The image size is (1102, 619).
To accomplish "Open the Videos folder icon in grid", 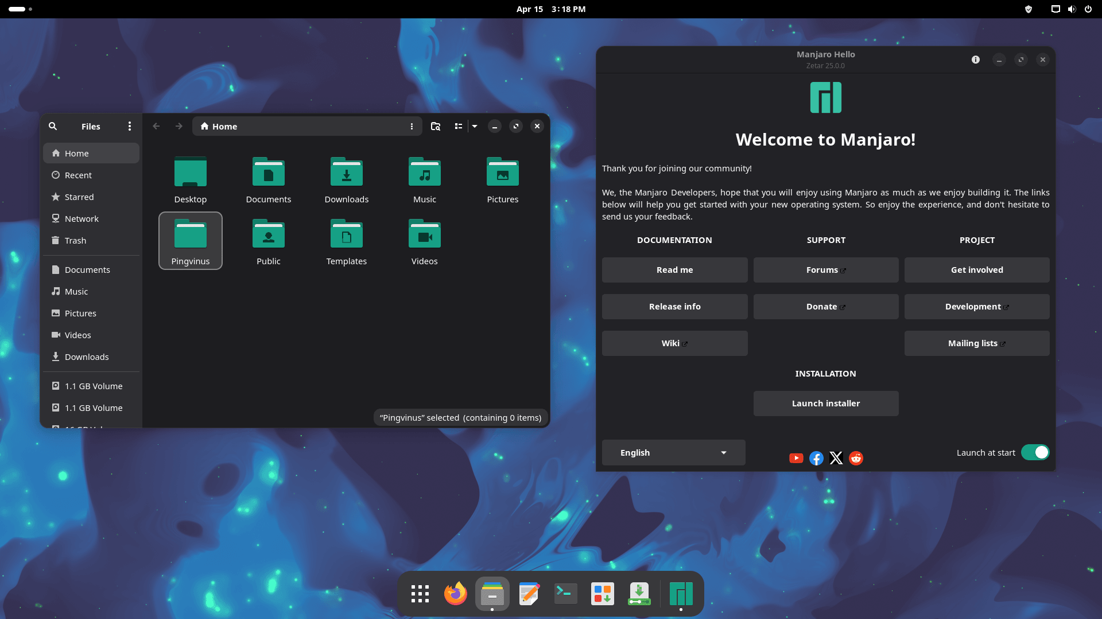I will pos(425,241).
